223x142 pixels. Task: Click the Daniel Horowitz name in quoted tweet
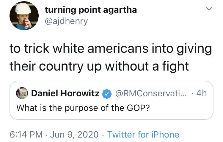click(65, 94)
